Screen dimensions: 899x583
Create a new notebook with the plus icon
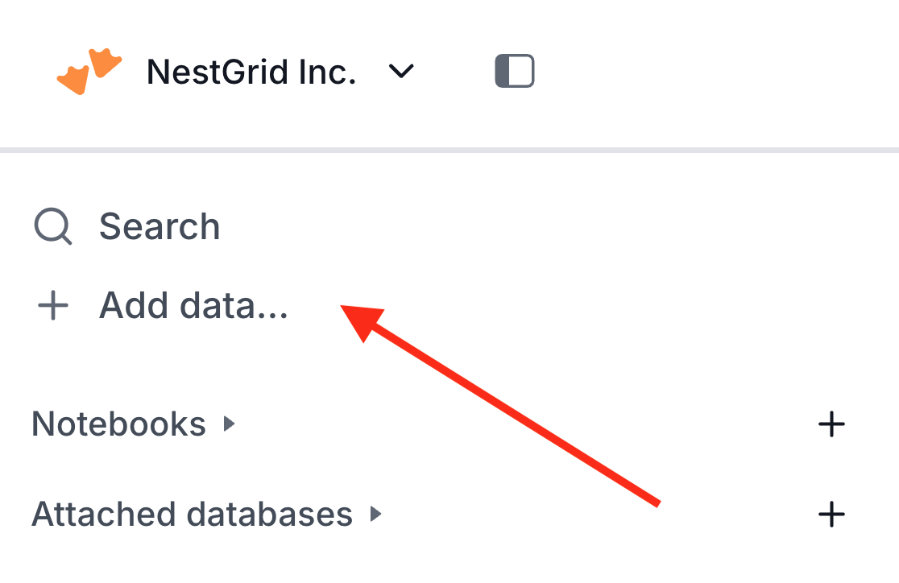coord(831,424)
